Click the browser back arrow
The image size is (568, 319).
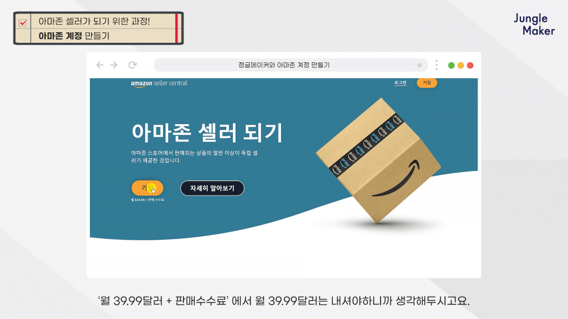pos(100,65)
